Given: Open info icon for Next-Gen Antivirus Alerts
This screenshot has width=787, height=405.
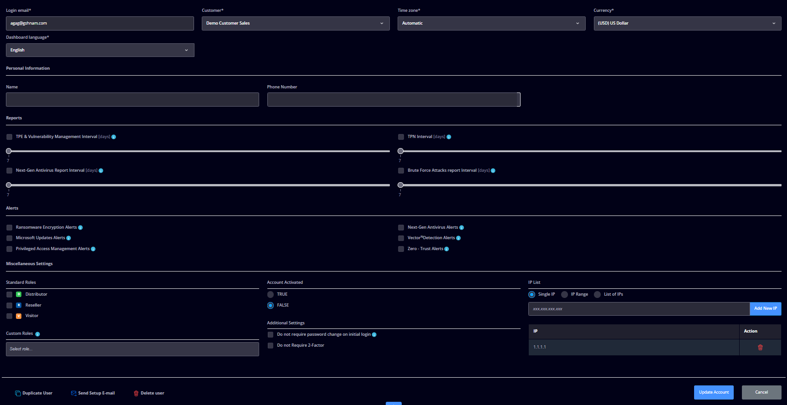Looking at the screenshot, I should pyautogui.click(x=462, y=227).
